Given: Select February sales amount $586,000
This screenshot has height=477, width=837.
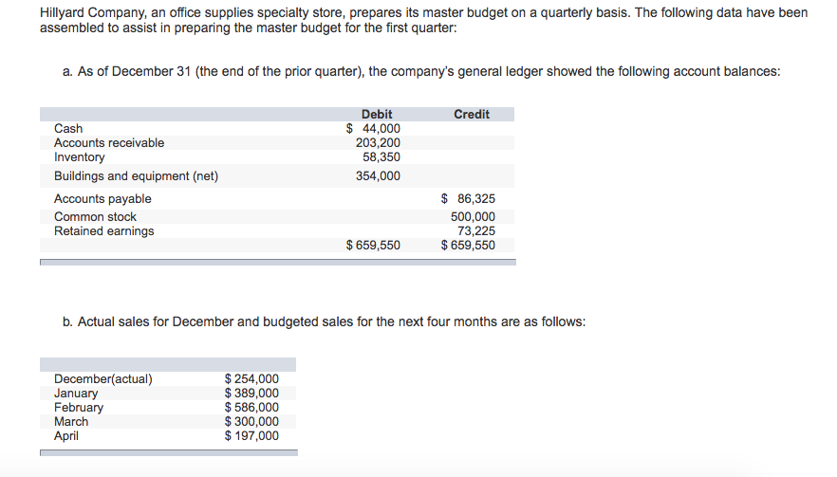Looking at the screenshot, I should 251,408.
